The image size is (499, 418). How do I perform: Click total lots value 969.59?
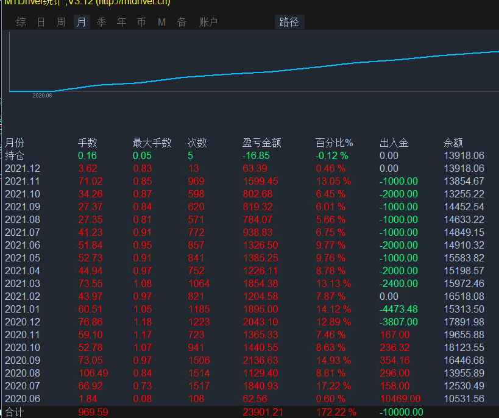click(x=93, y=413)
